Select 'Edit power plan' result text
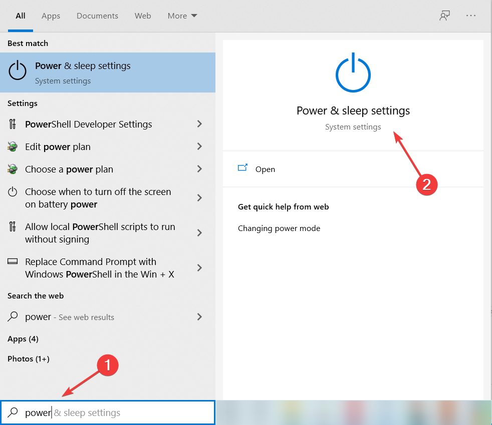The image size is (492, 425). [58, 146]
